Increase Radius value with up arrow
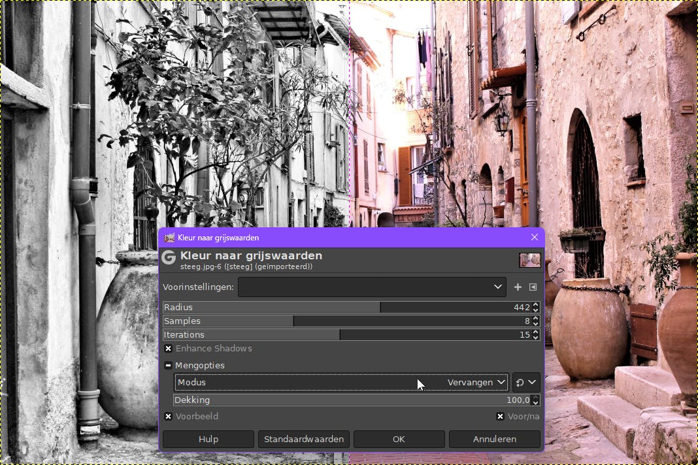 (x=535, y=304)
